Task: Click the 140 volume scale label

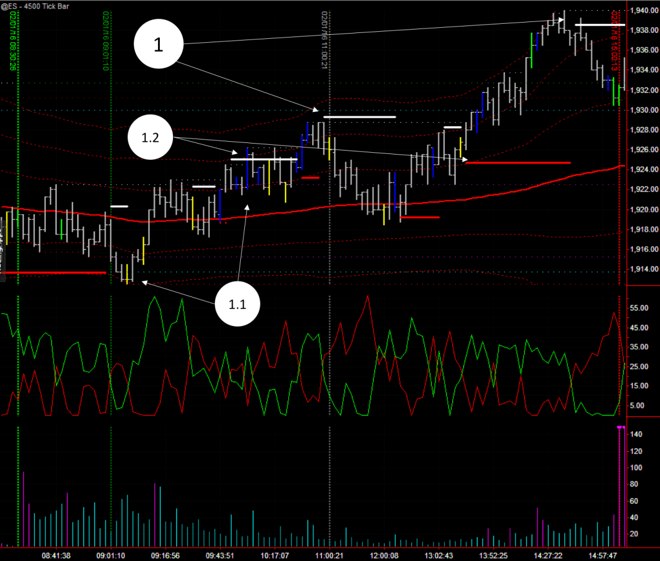Action: [x=636, y=434]
